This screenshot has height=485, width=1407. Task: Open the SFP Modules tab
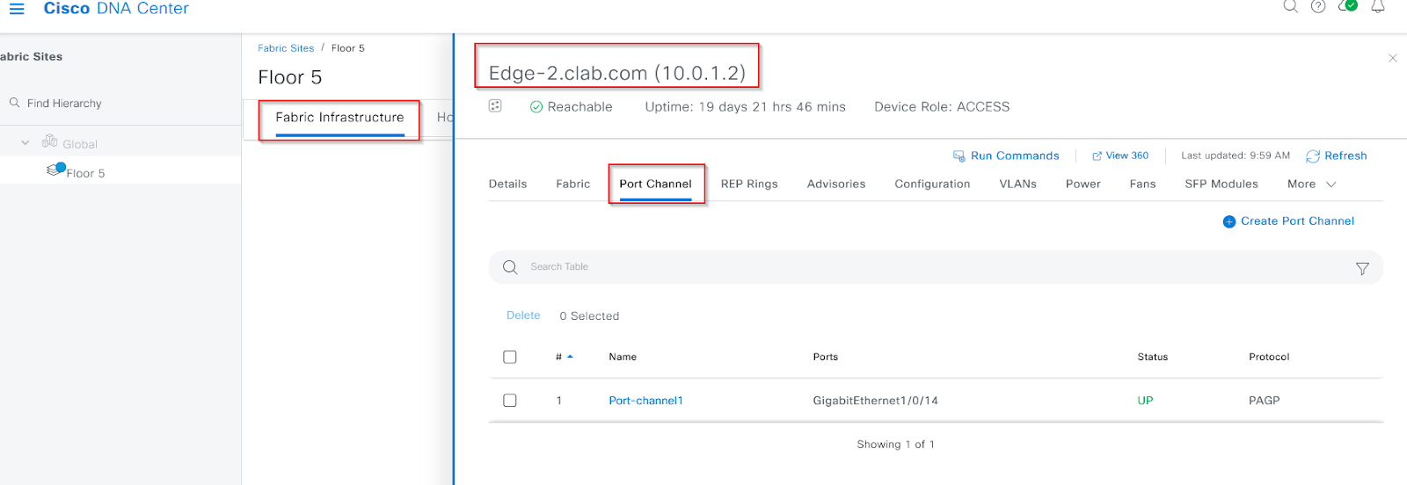[1221, 184]
